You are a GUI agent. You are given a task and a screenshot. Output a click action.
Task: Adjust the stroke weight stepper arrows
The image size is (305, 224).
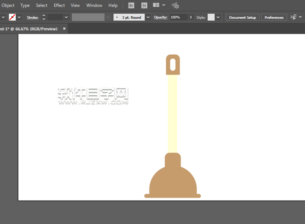point(44,17)
